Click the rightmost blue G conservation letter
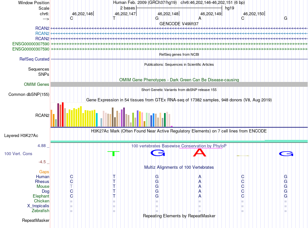Viewport: 308px width, 228px height. click(286, 154)
